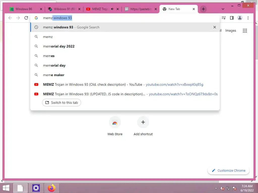Close the Windows 96 tab
This screenshot has height=193, width=258.
(41, 9)
